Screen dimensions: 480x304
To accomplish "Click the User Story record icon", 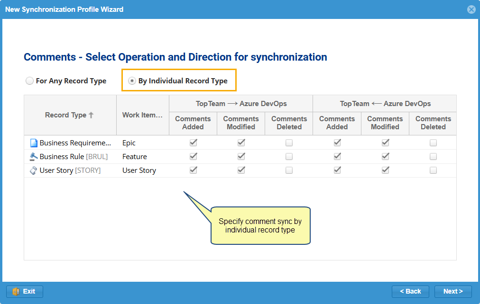I will (33, 170).
